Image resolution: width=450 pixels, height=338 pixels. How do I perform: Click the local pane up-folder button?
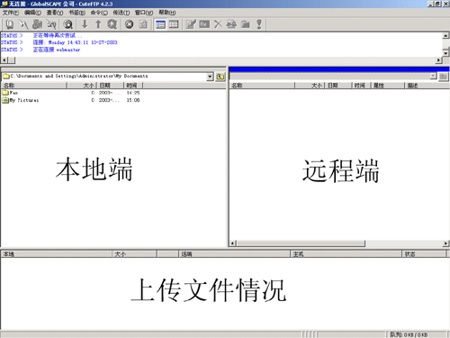point(220,77)
